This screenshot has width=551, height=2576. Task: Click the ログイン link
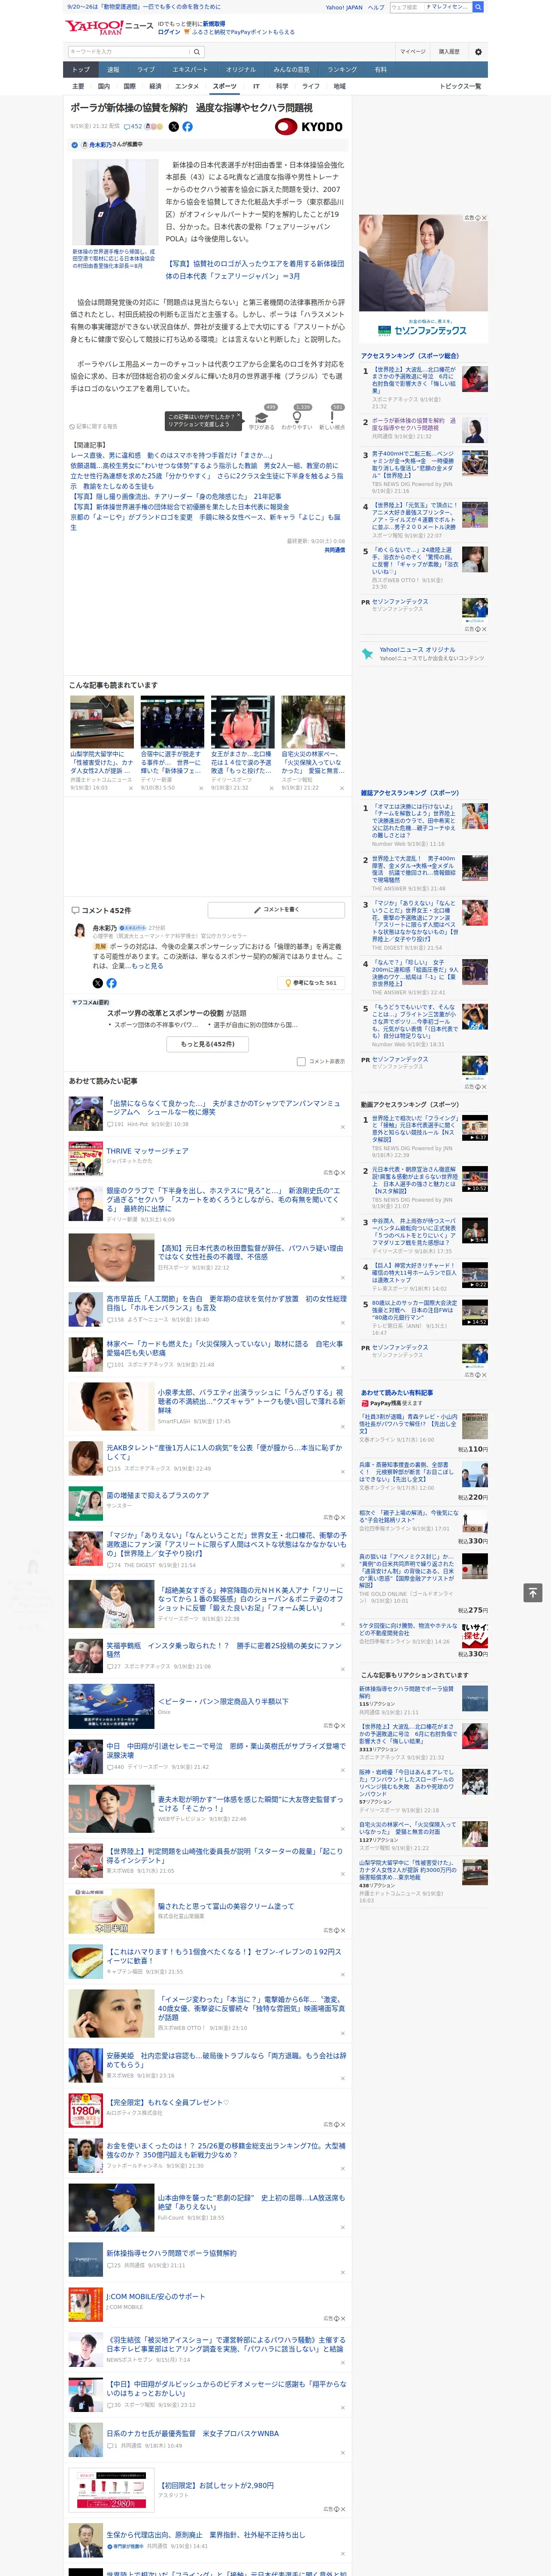169,32
